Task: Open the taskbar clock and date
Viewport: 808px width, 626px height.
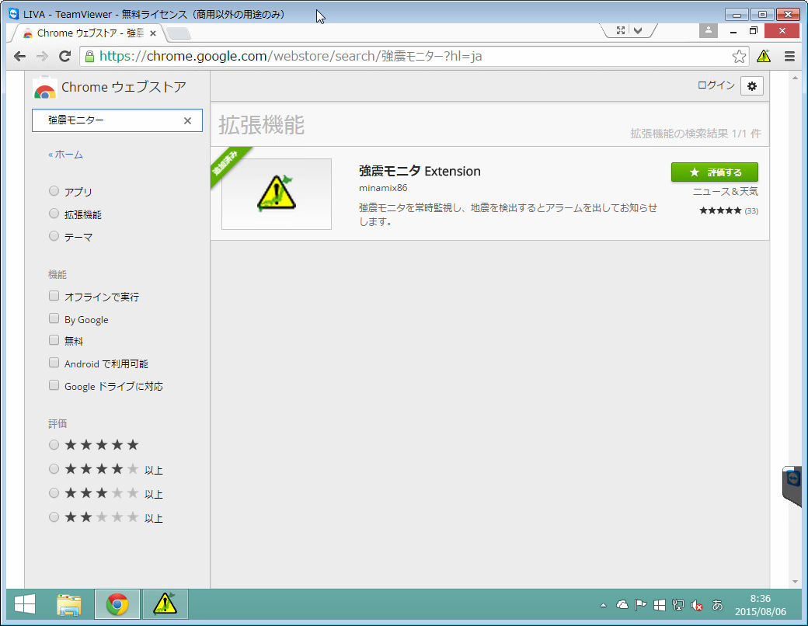Action: 761,605
